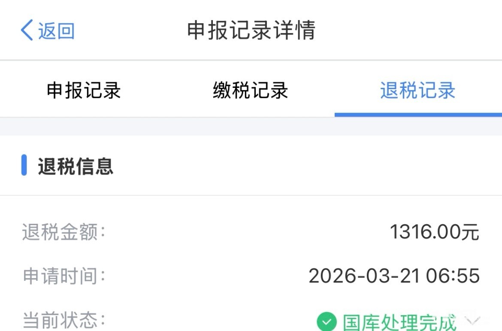The image size is (502, 331).
Task: Tap the blue back chevron icon
Action: tap(27, 30)
